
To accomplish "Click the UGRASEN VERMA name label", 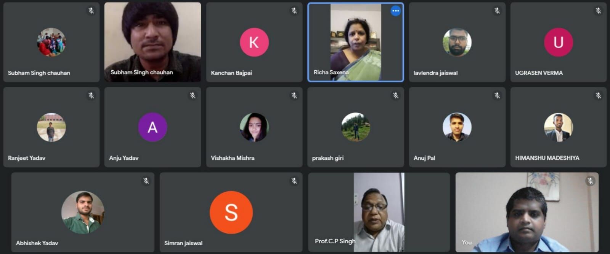I will click(x=539, y=73).
